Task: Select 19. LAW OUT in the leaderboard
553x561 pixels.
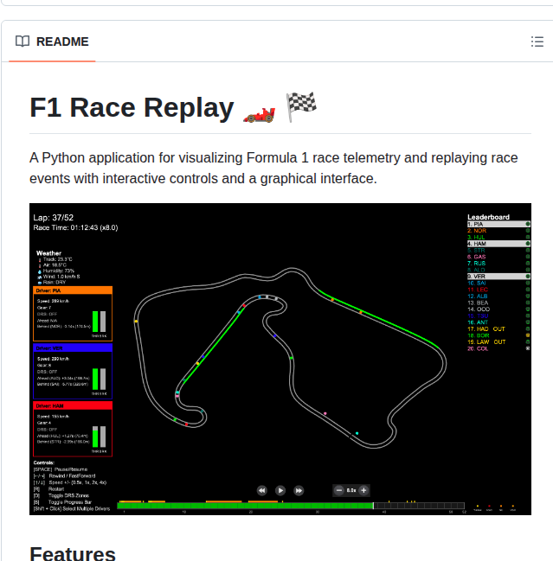Action: click(x=498, y=341)
